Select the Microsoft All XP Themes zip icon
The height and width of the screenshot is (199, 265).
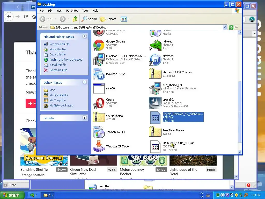(155, 73)
